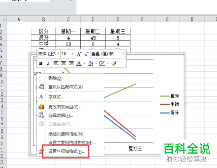Choose 设置主要网格线格式(M)... entry
Image resolution: width=217 pixels, height=168 pixels.
[x=70, y=143]
